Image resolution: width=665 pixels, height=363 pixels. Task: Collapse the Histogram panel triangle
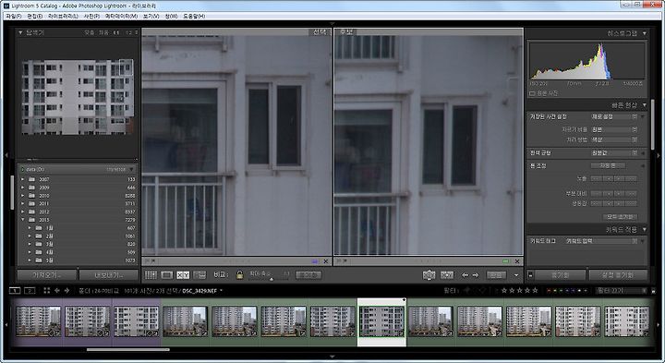(x=645, y=33)
